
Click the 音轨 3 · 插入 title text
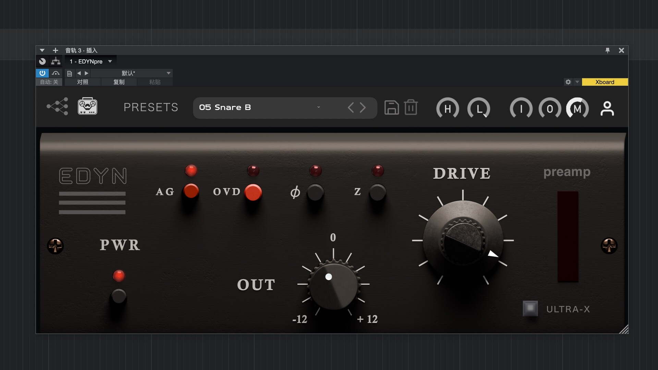point(82,50)
